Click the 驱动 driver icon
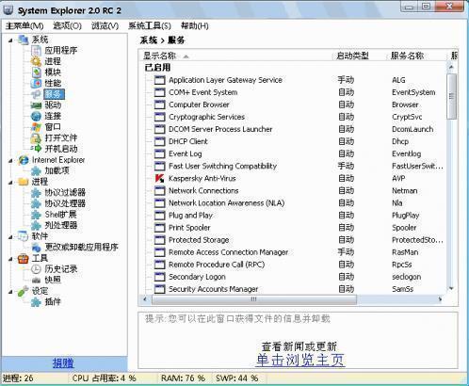469x386 pixels. click(36, 105)
